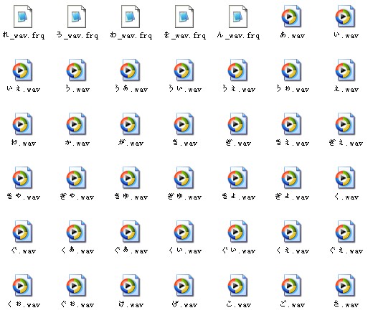
Task: Select the う.wav audio icon
Action: 77,70
